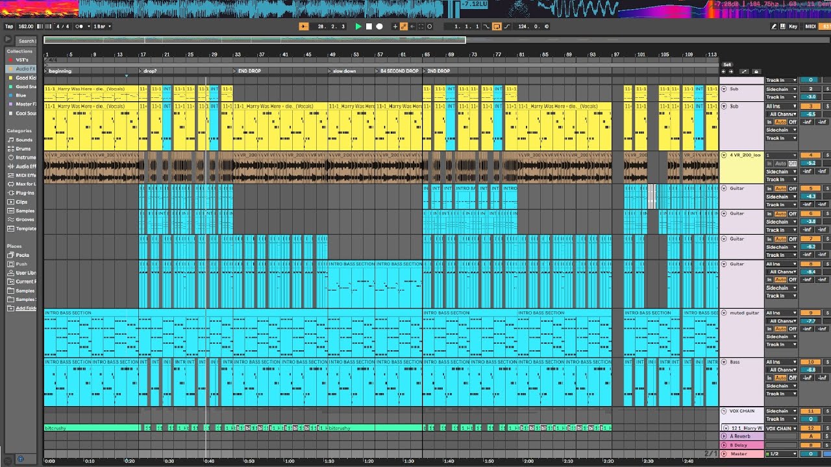Screen dimensions: 831x467
Task: Adjust track volume -5.2 on VR_200 track
Action: pyautogui.click(x=810, y=163)
